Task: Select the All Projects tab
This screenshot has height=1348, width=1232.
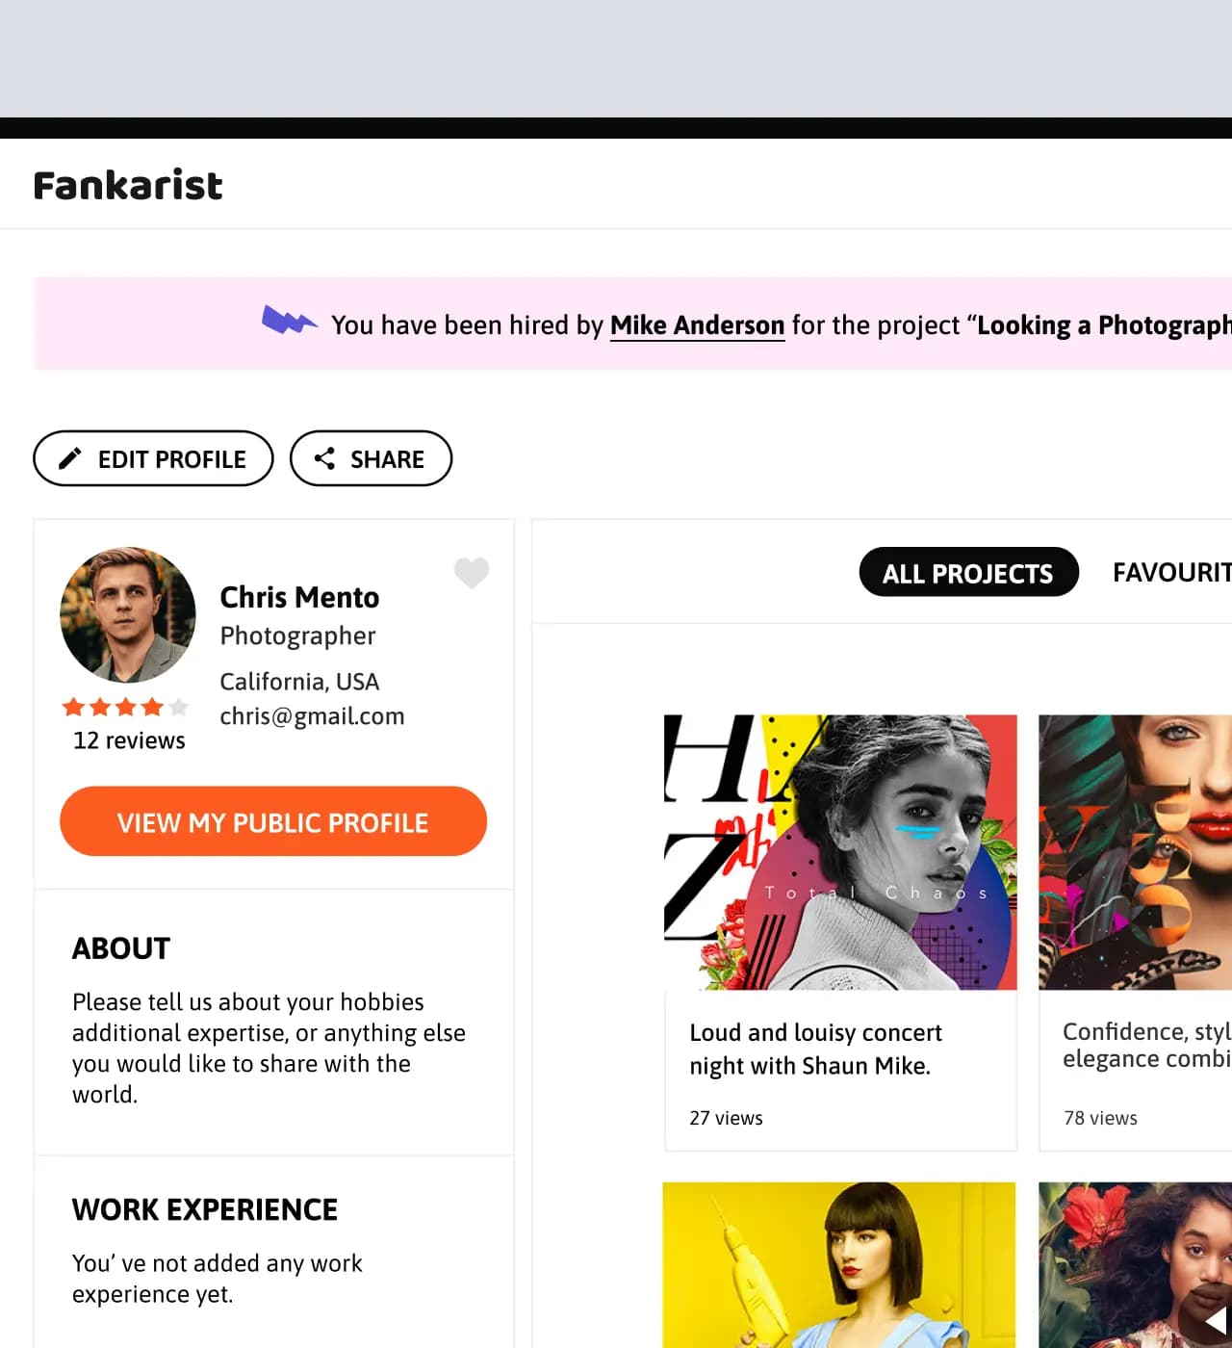Action: click(968, 573)
